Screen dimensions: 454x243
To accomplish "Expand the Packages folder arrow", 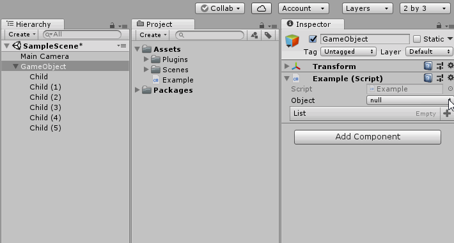I will (x=137, y=90).
